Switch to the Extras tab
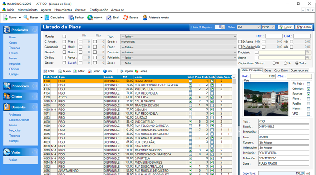316x175 pixels. tap(268, 70)
